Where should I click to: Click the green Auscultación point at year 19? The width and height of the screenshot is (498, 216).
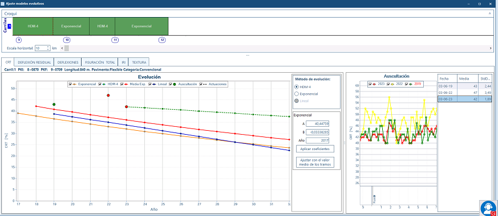click(x=54, y=105)
